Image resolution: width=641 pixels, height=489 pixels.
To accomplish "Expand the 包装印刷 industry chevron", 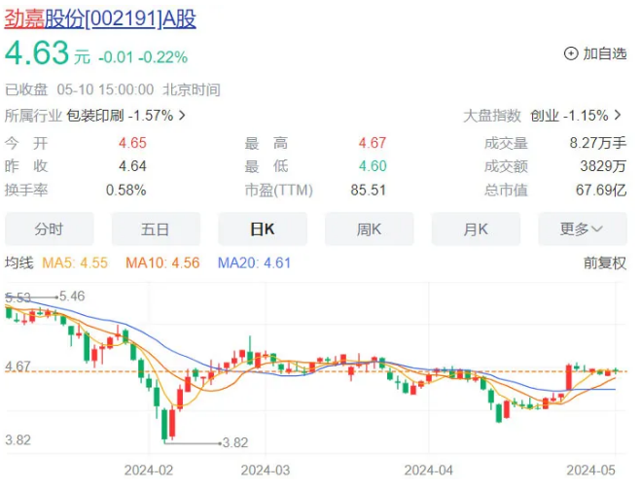I will tap(182, 116).
